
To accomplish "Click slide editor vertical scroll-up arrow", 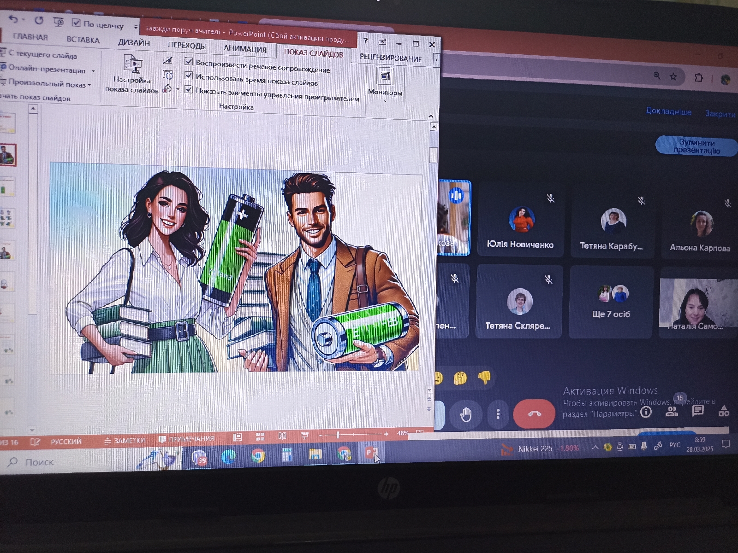I will point(434,126).
